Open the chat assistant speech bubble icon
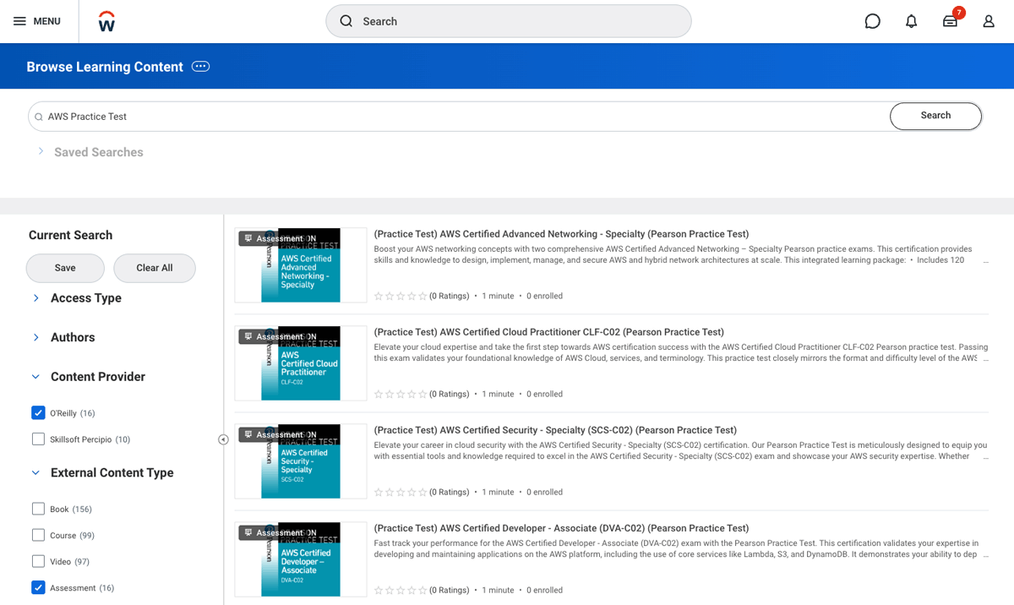 coord(873,21)
